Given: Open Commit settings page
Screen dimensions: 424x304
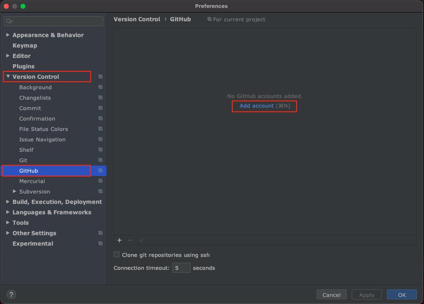Looking at the screenshot, I should click(x=30, y=108).
